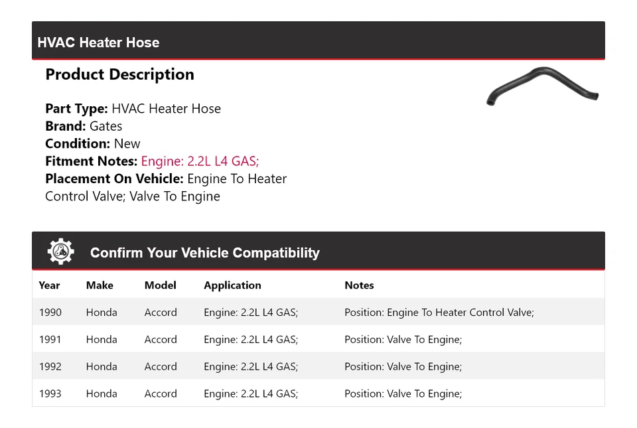This screenshot has height=428, width=637.
Task: Click the 1991 year cell
Action: pos(50,340)
